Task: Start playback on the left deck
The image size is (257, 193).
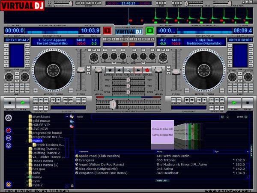Action: click(23, 103)
